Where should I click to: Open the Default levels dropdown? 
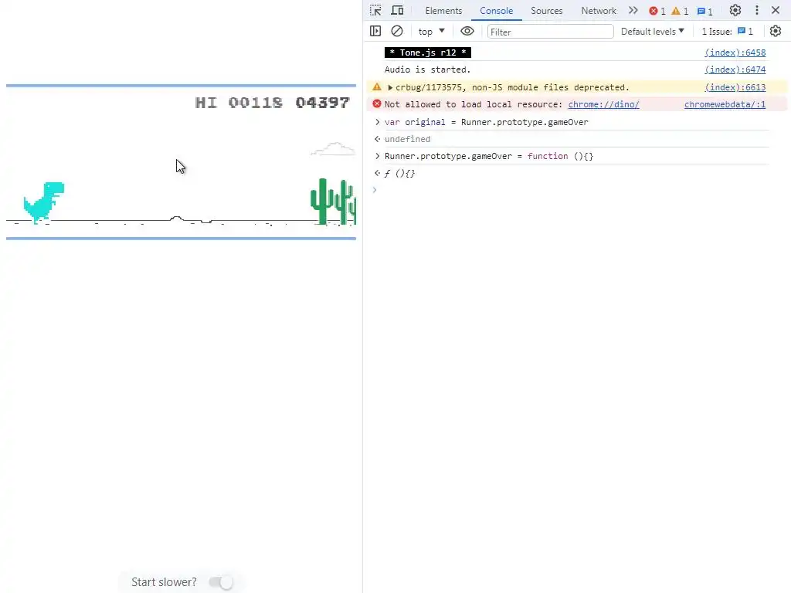[x=652, y=31]
